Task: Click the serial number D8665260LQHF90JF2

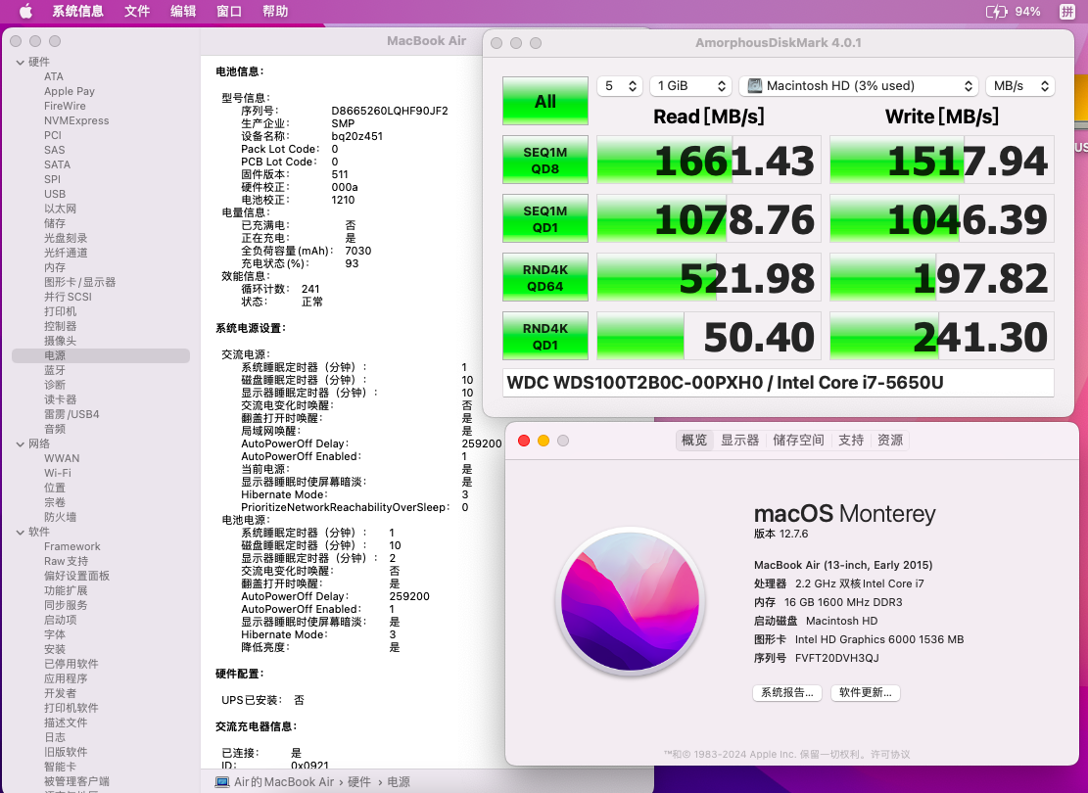Action: click(x=389, y=111)
